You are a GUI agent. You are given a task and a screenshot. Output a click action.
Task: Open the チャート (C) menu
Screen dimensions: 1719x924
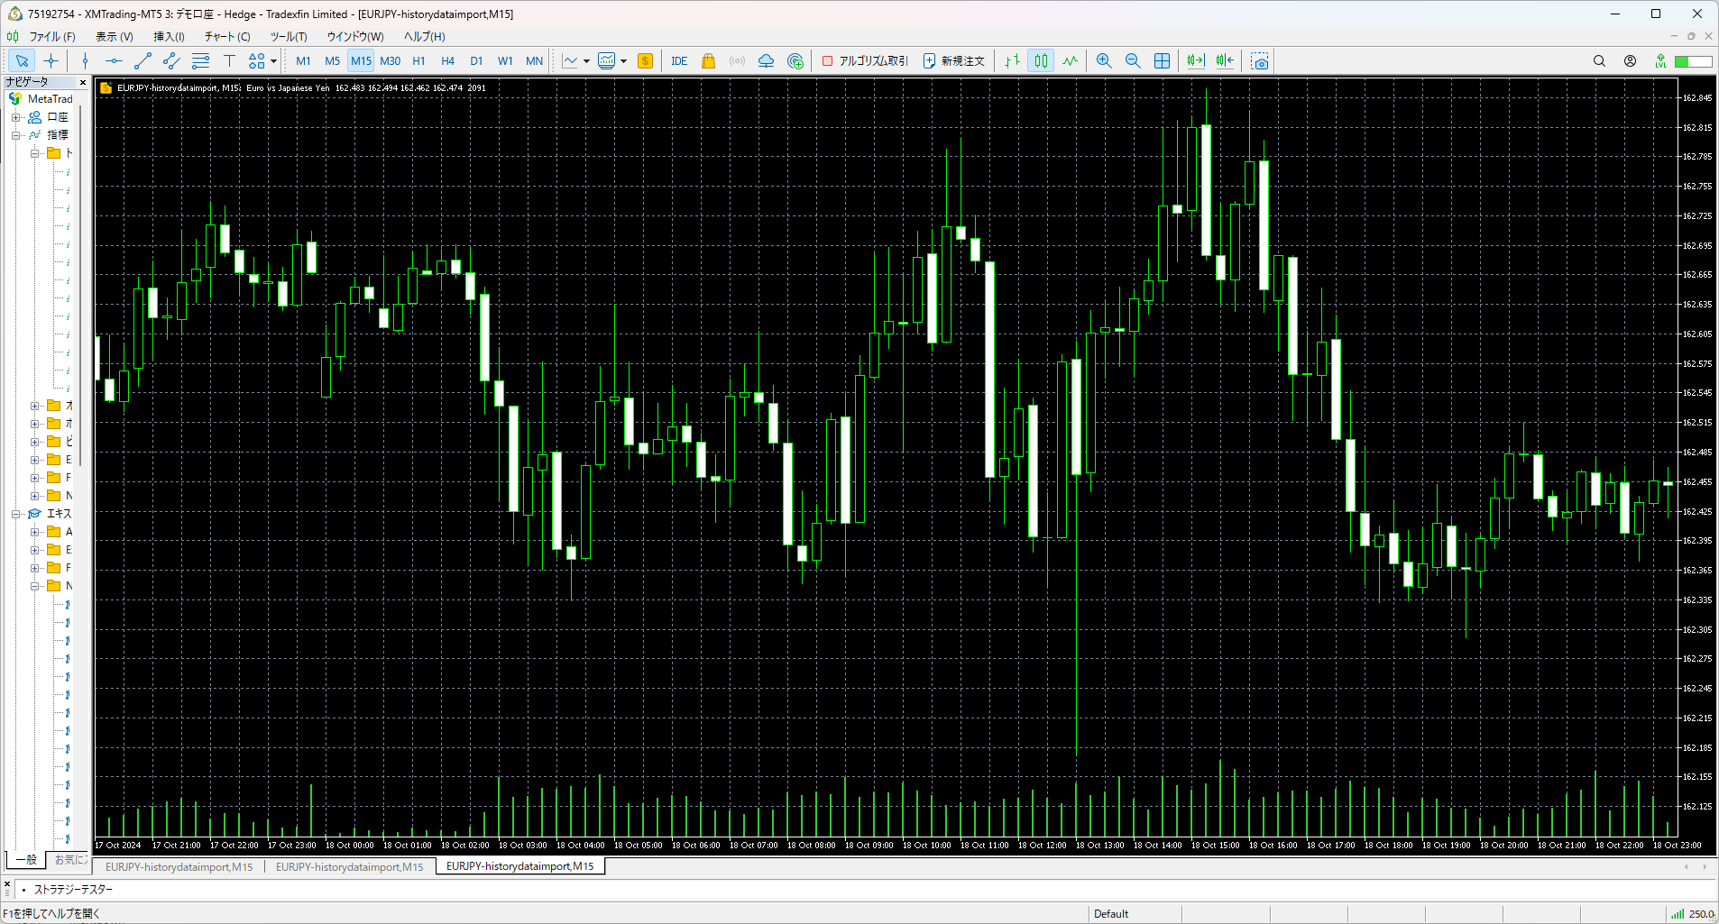click(x=227, y=36)
